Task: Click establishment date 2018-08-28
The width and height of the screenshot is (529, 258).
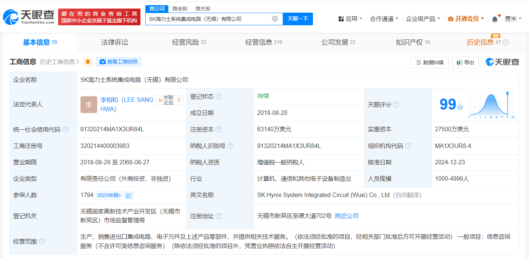Action: click(272, 113)
